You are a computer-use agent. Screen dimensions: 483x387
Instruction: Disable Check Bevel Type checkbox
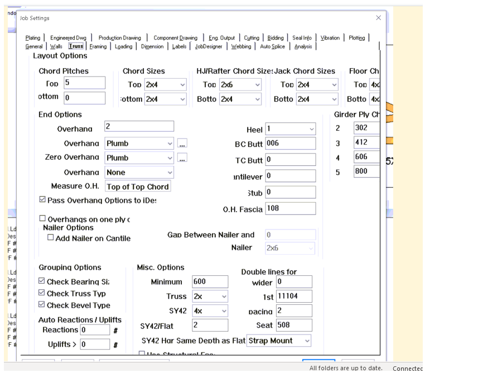[x=42, y=305]
